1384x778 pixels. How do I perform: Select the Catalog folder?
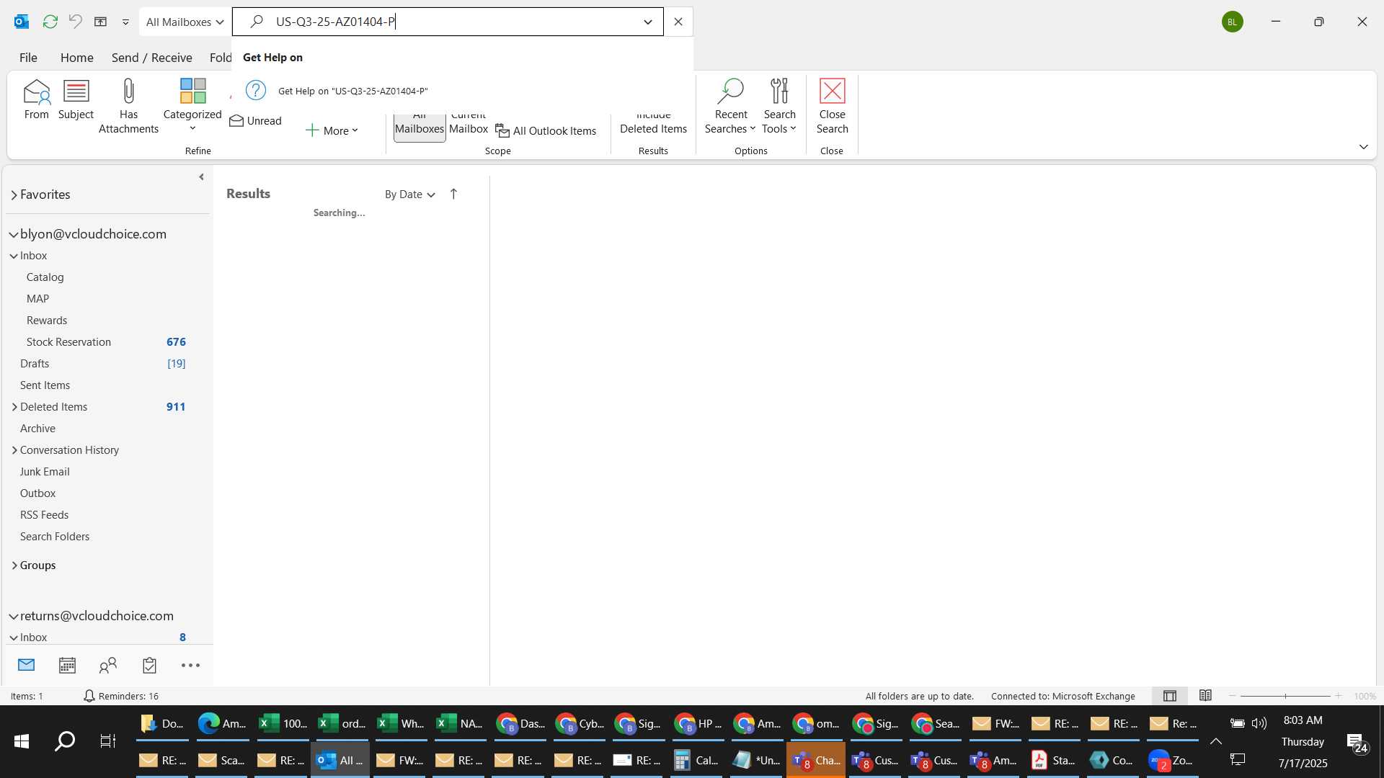45,277
